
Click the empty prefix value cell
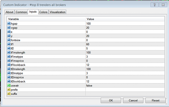tap(125, 90)
